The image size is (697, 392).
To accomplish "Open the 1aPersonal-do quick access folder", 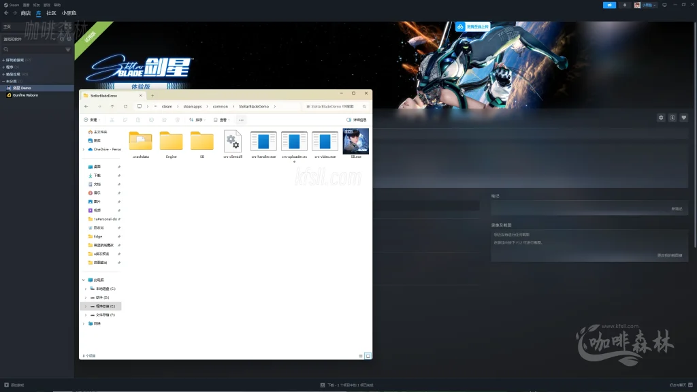I will coord(102,219).
